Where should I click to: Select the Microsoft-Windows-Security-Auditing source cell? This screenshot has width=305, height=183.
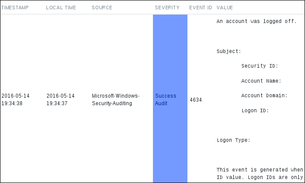116,99
